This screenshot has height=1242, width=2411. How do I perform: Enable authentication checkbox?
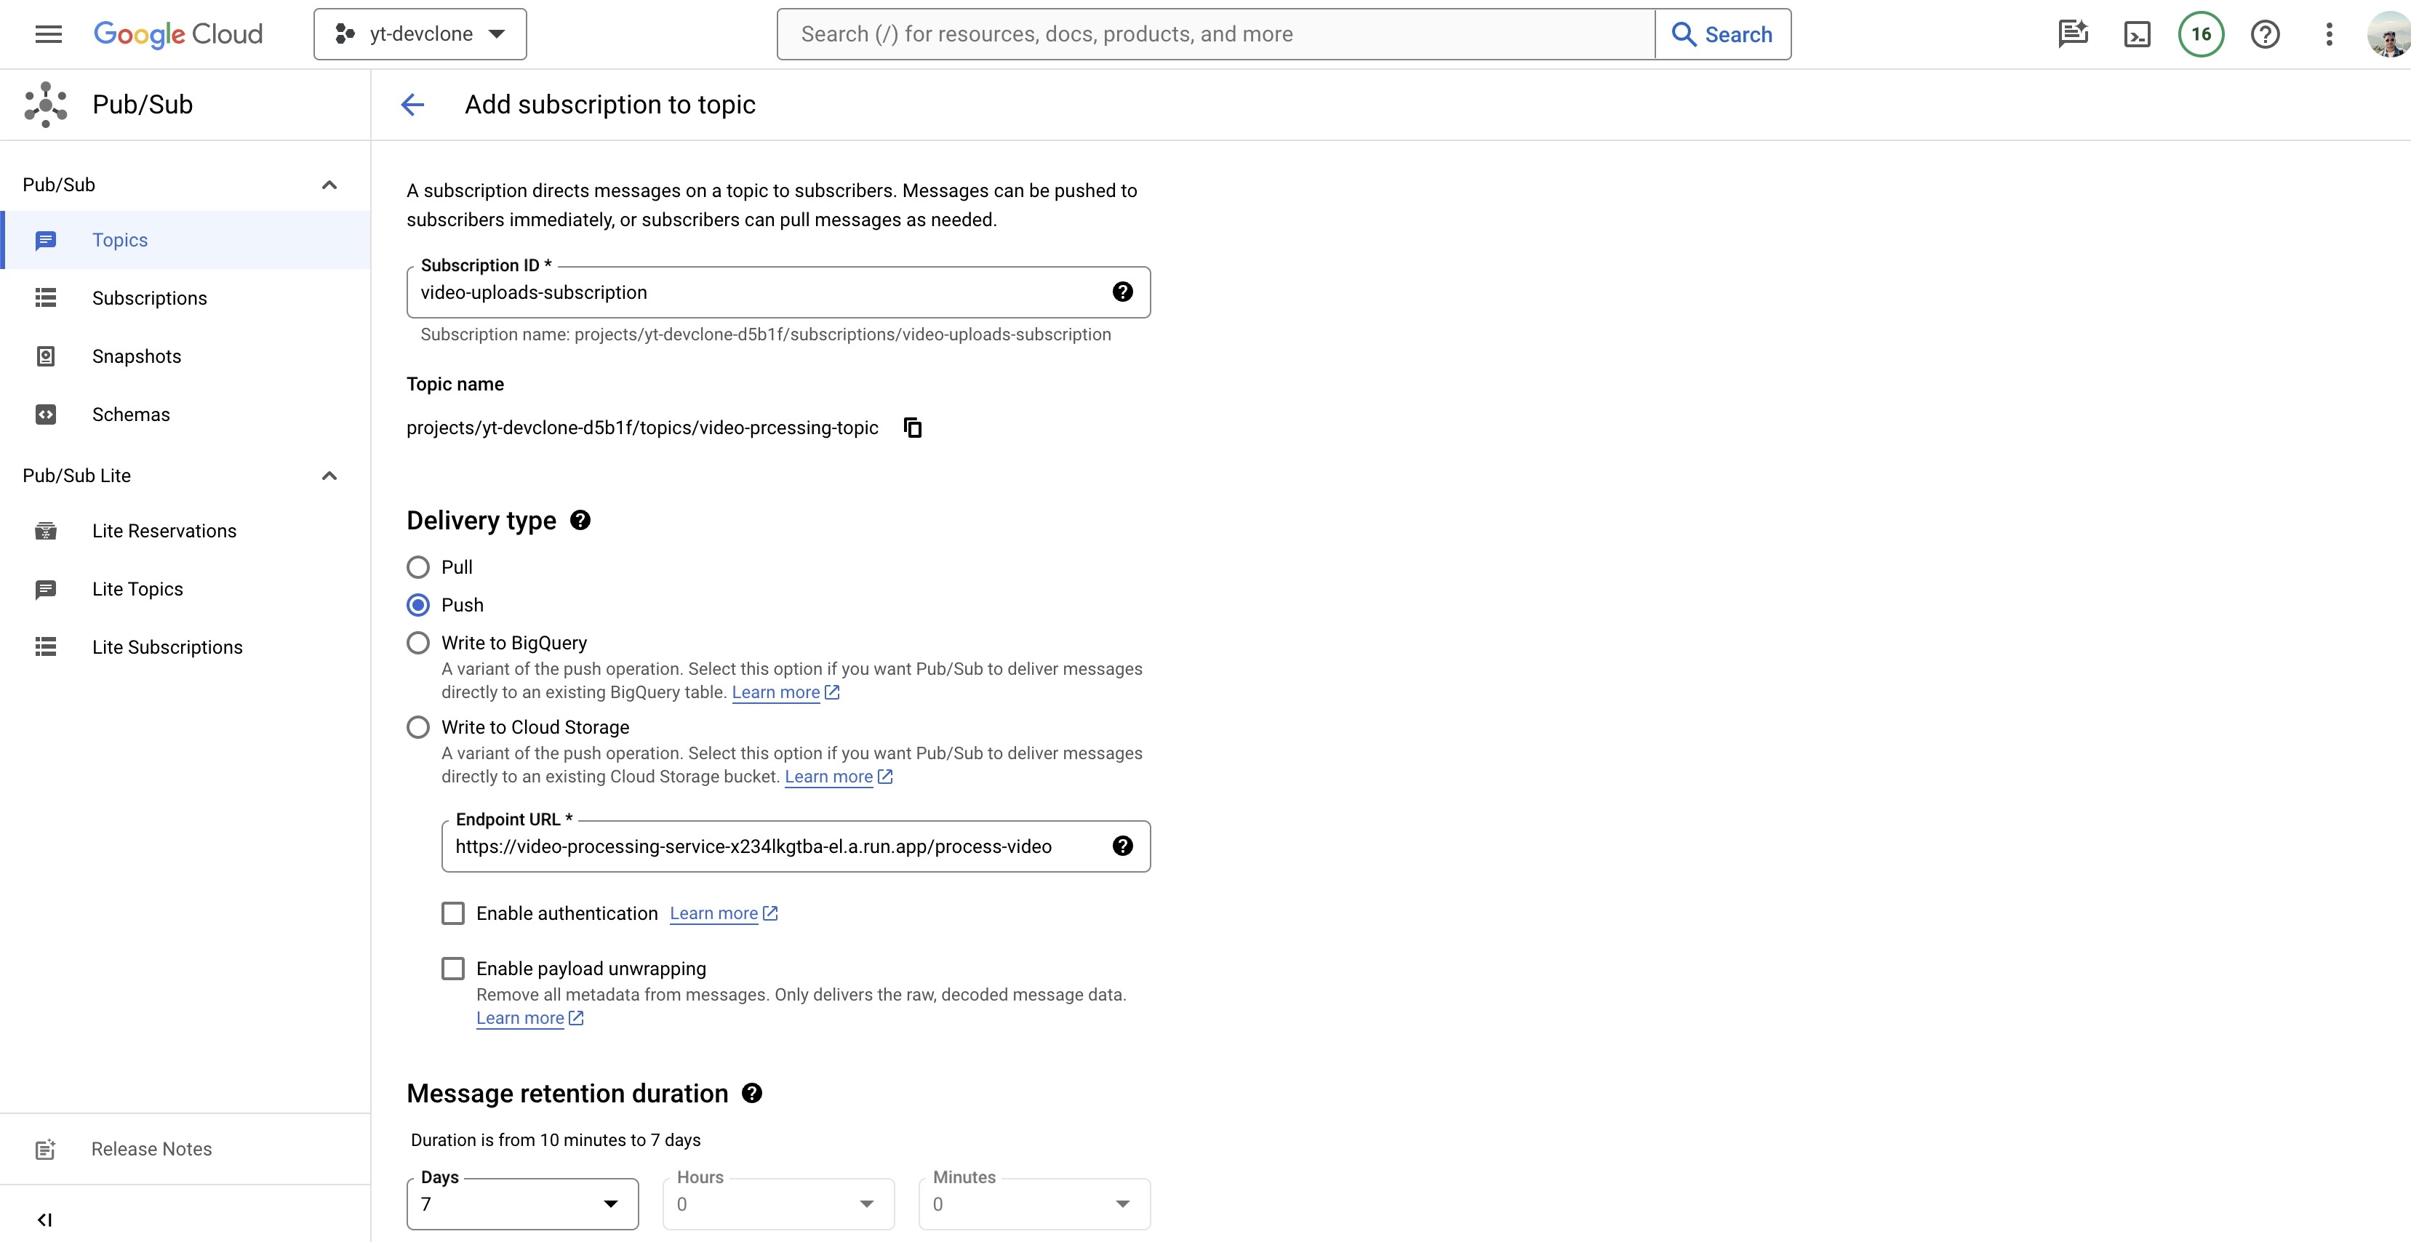pyautogui.click(x=453, y=913)
